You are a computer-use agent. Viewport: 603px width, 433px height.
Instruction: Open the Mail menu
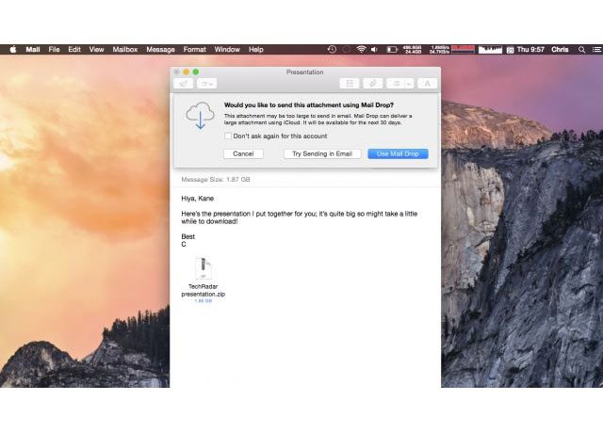tap(33, 50)
